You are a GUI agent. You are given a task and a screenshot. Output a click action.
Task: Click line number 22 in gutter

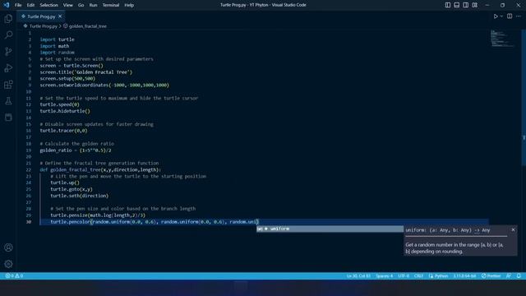click(x=29, y=170)
